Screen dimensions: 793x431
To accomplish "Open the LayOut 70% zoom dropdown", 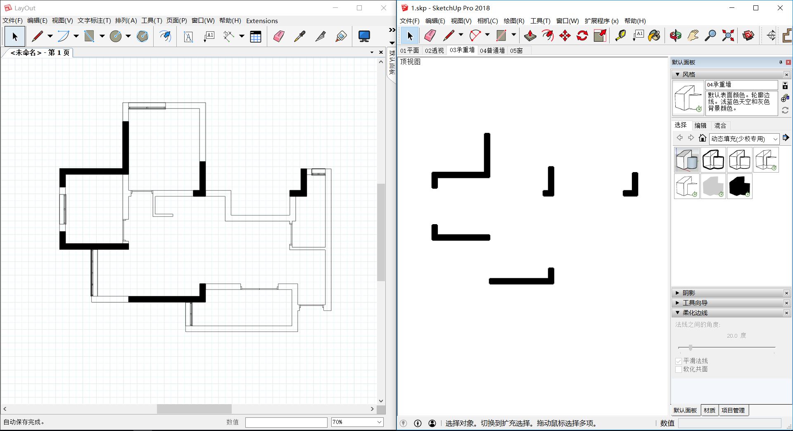I will [379, 422].
